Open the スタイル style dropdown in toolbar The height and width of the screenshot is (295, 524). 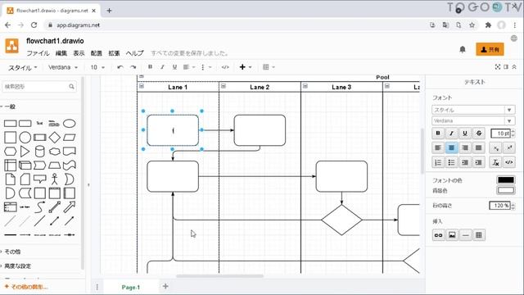click(22, 67)
